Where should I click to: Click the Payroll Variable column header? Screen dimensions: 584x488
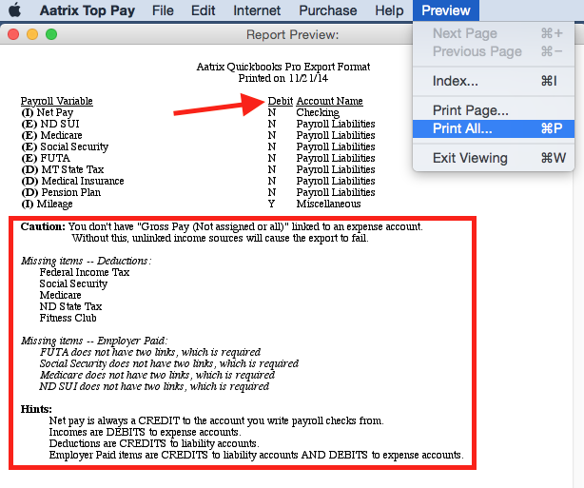(x=57, y=101)
